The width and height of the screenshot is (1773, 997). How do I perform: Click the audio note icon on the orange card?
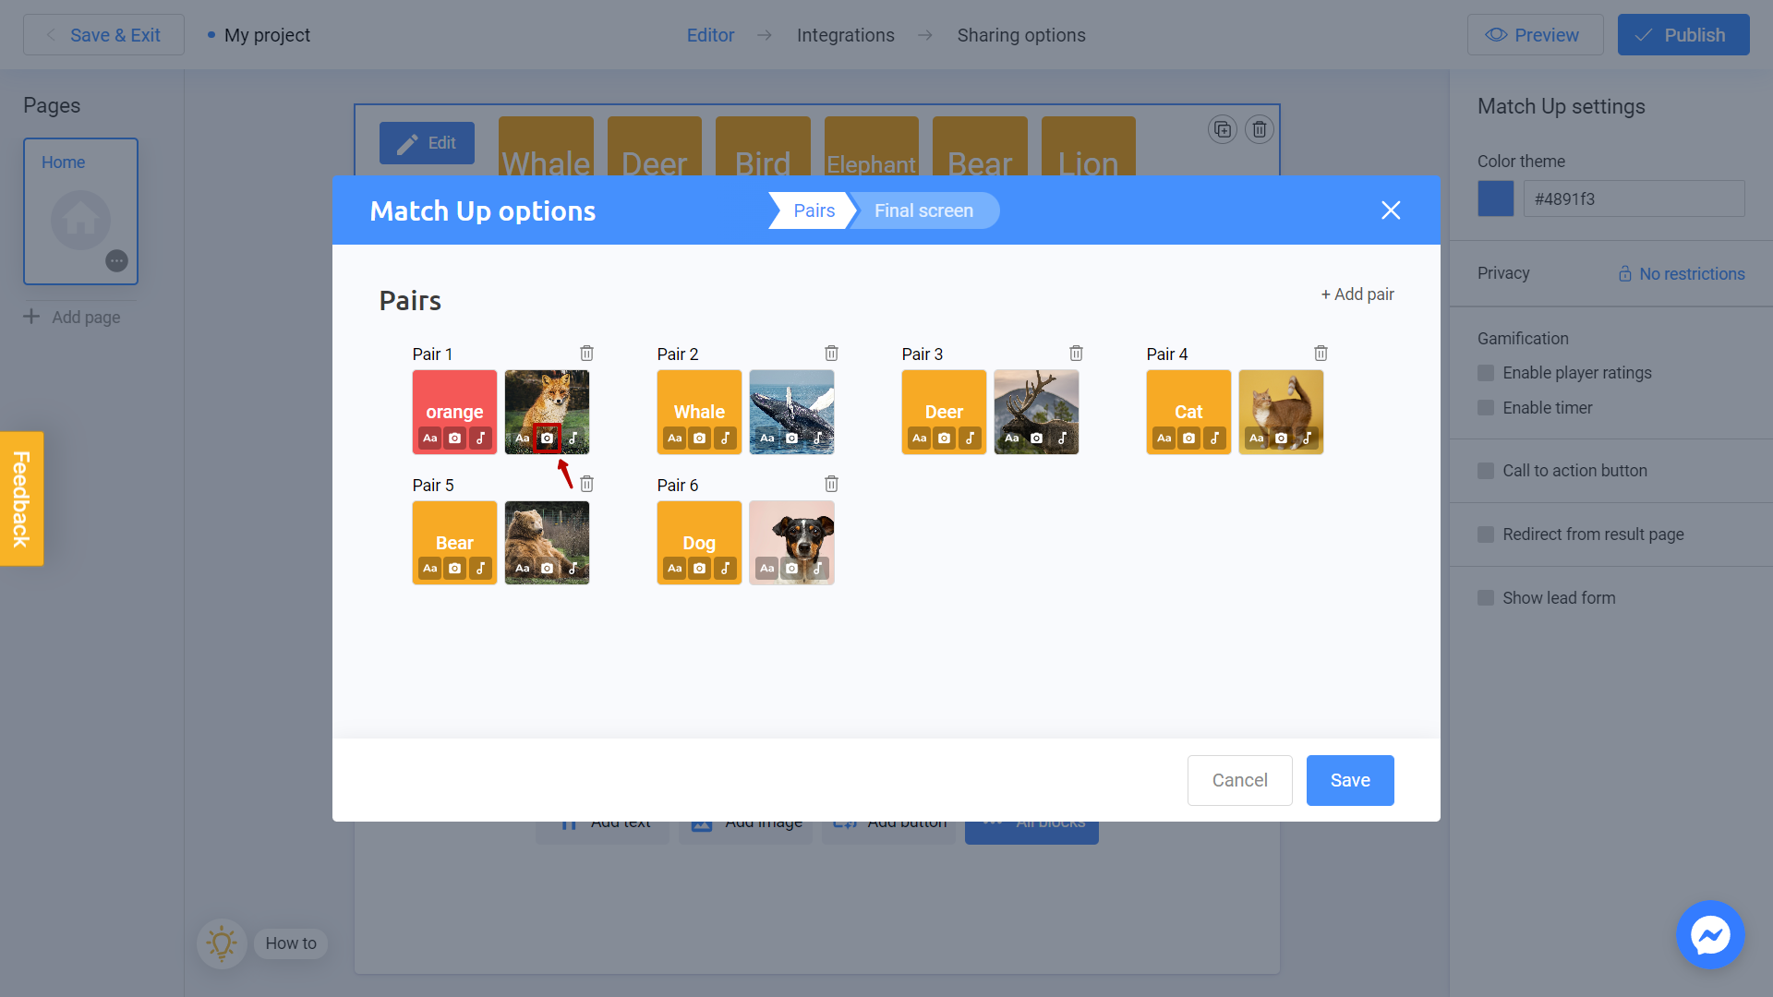480,438
